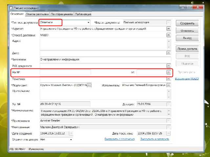
Task: Click ellipsis button next to Адресат field
Action: pyautogui.click(x=169, y=29)
